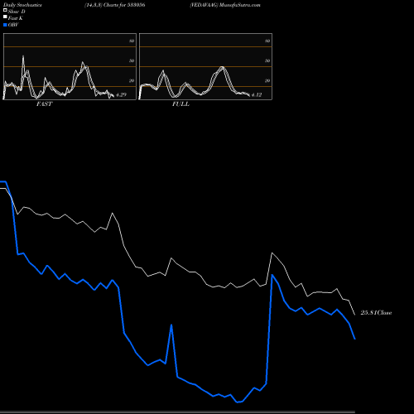Click the FAST chart label
The height and width of the screenshot is (414, 414).
44,104
